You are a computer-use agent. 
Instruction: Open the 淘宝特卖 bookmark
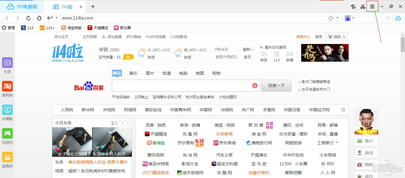71,28
